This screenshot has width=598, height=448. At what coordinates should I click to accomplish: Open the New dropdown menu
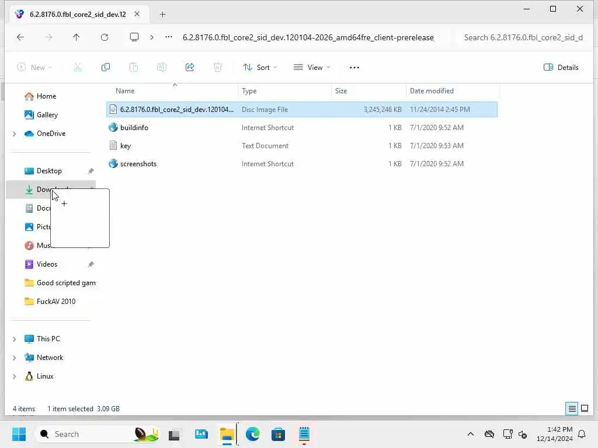(34, 68)
